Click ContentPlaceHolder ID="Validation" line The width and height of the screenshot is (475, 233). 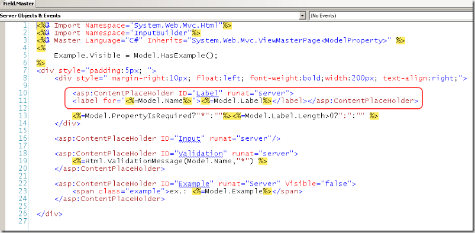[177, 154]
